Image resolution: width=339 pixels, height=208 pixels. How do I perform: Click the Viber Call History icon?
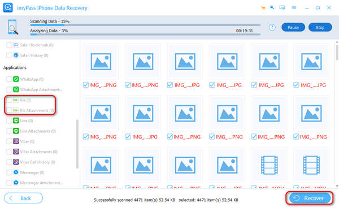coord(16,162)
